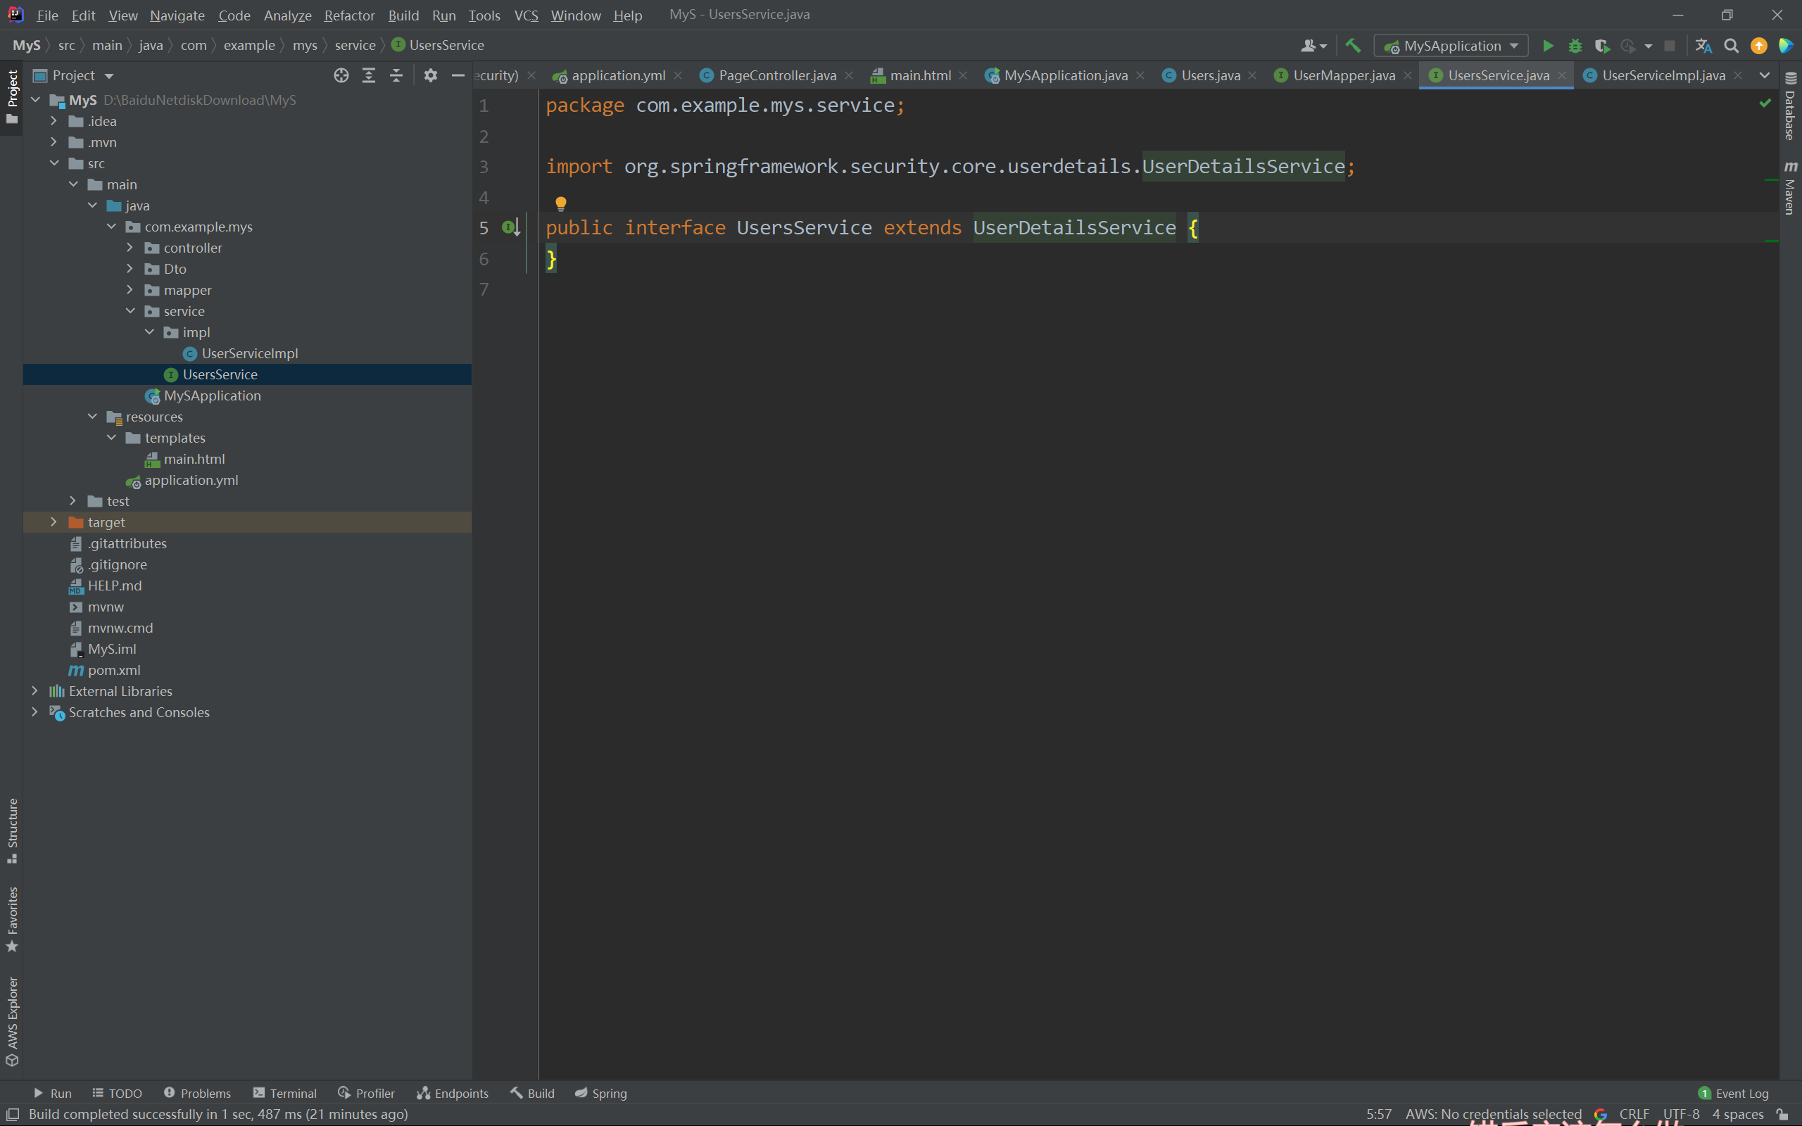Open the Refactor menu
Screen dimensions: 1802x1126
(348, 15)
